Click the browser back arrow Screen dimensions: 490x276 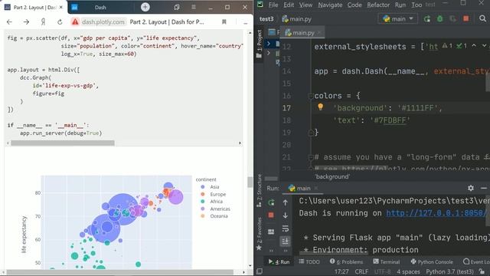click(9, 22)
